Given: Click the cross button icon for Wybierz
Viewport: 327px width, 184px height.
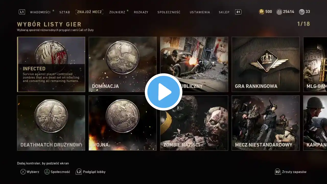Looking at the screenshot, I should (23, 172).
